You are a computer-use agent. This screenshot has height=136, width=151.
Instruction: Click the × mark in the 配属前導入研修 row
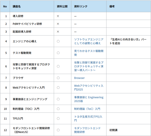58,32
